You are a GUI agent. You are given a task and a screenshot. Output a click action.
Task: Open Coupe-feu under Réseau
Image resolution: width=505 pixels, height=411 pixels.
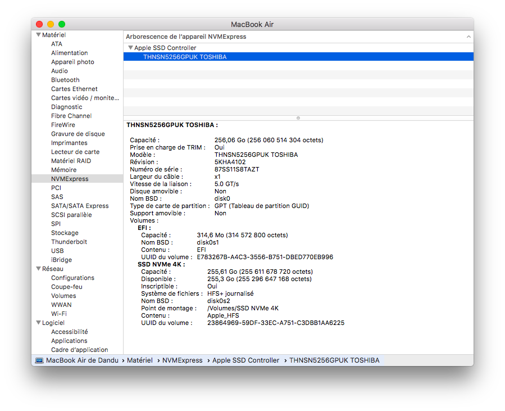coord(67,287)
